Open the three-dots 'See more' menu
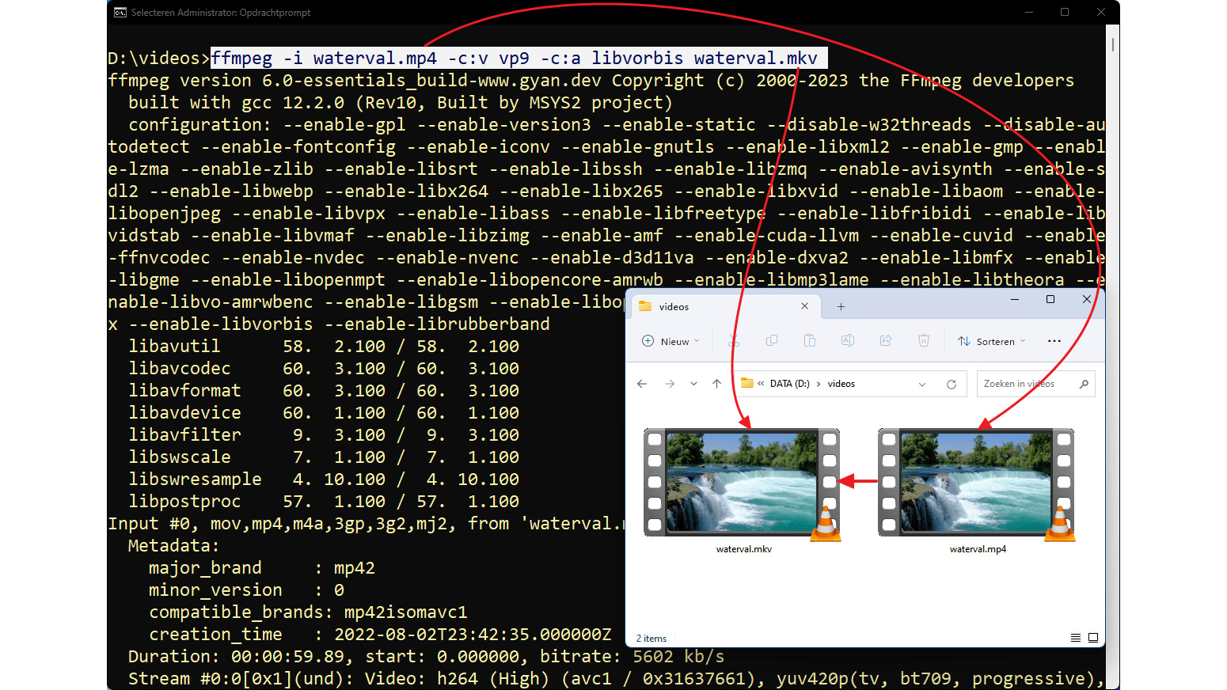The image size is (1227, 690). click(x=1054, y=341)
